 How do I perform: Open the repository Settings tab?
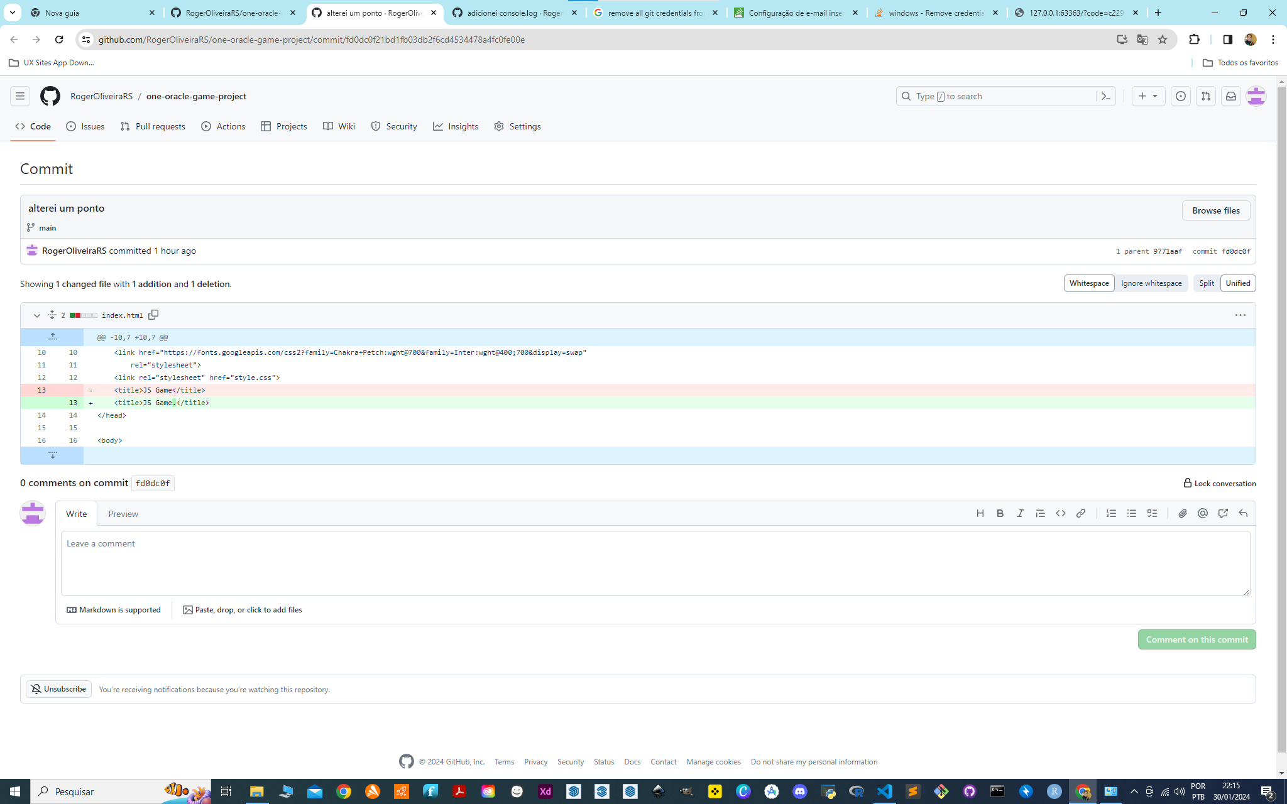[x=517, y=126]
